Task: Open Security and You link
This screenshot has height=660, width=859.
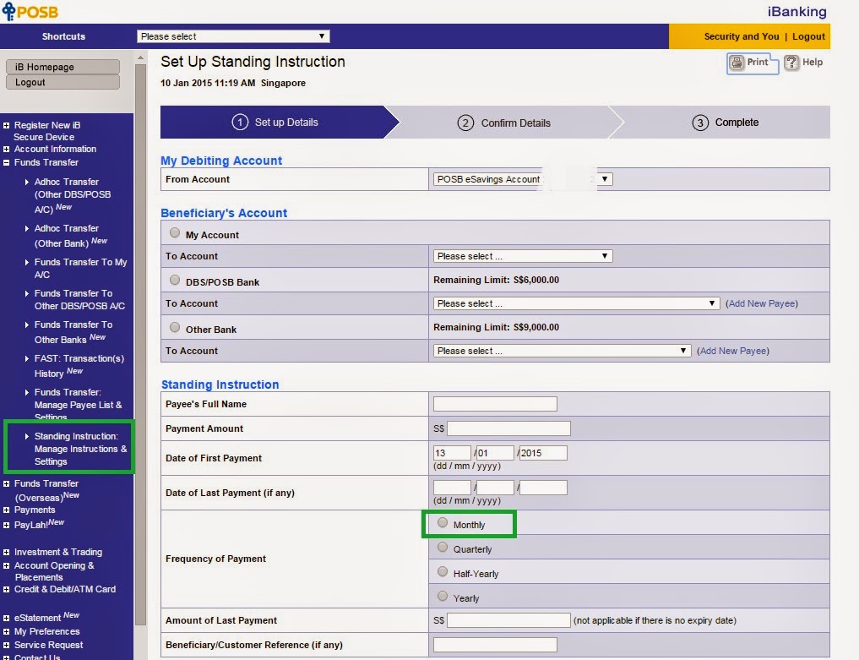Action: click(742, 36)
